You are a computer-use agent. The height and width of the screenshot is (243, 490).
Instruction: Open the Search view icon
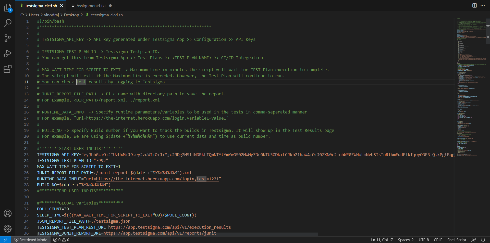coord(8,23)
